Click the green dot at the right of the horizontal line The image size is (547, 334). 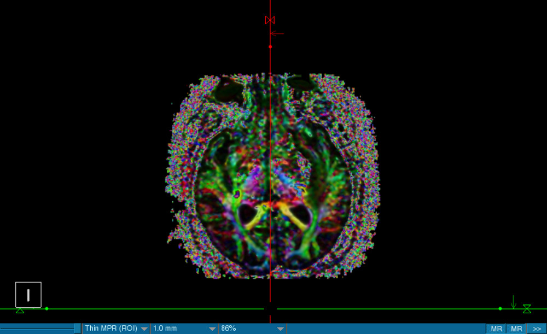click(x=500, y=309)
